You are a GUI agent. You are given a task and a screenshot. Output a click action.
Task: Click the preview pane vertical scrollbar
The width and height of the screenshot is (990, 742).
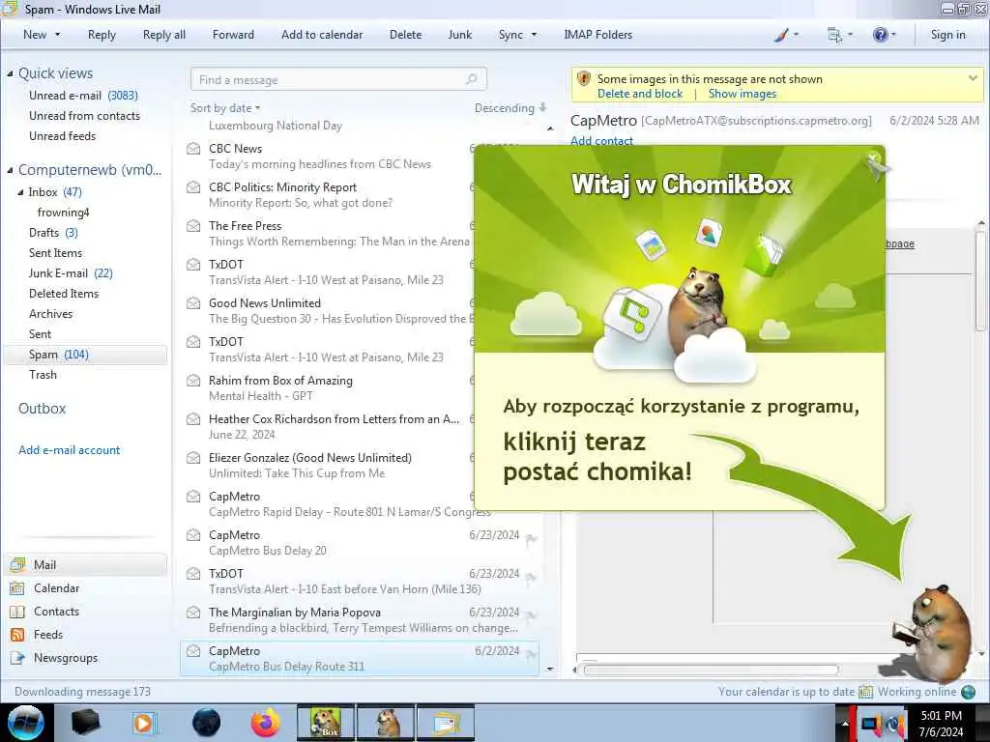(981, 281)
